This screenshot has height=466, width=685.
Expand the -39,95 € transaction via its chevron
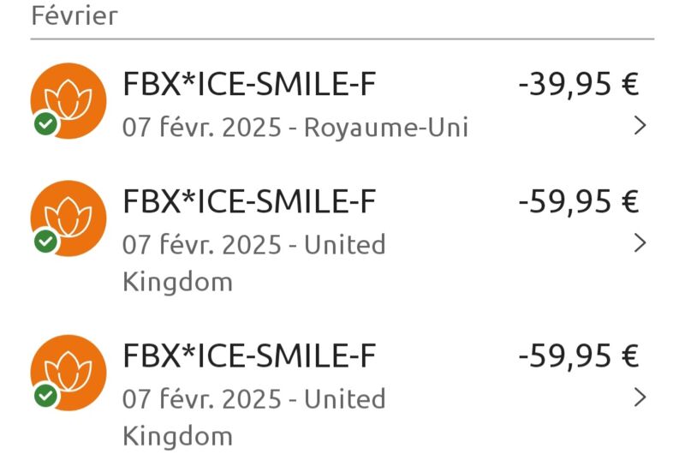(x=640, y=125)
